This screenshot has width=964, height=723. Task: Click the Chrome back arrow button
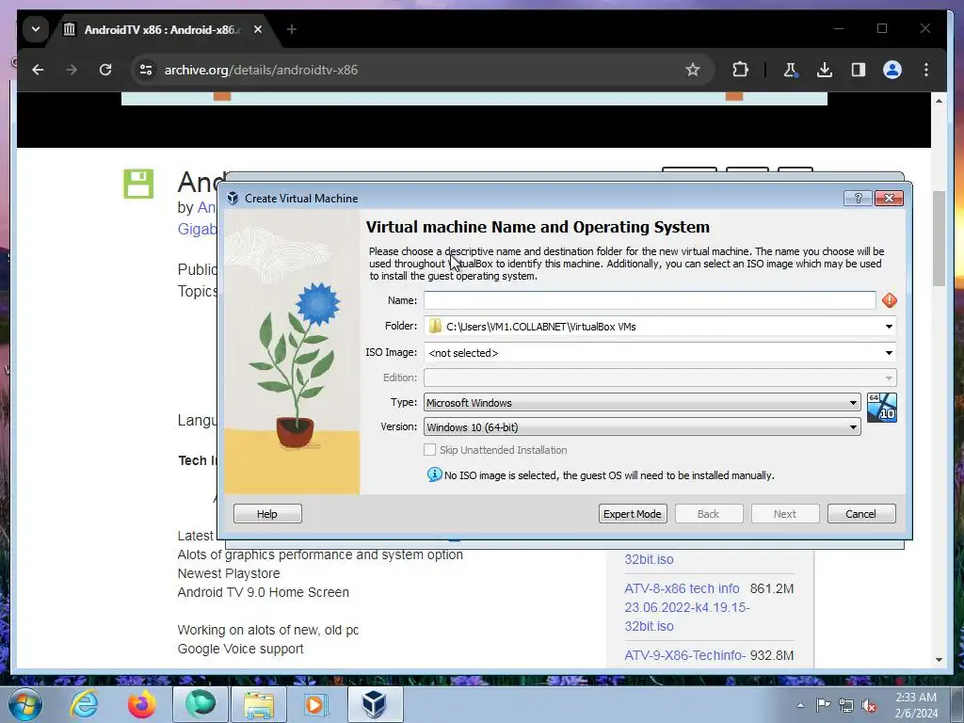point(38,70)
